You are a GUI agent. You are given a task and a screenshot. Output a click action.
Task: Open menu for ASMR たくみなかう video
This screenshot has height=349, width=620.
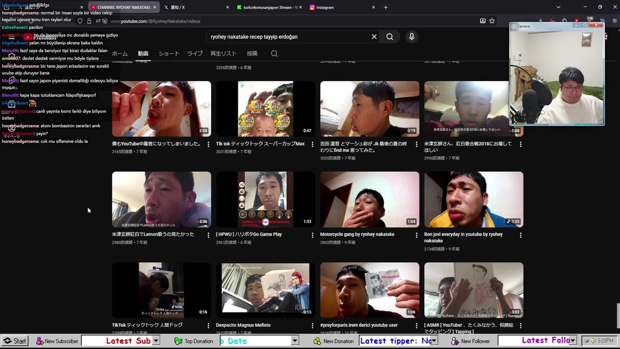[x=521, y=326]
